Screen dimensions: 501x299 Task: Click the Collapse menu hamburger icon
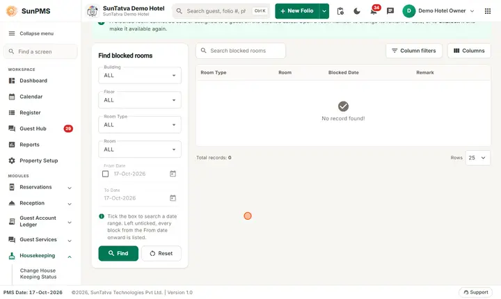[12, 33]
